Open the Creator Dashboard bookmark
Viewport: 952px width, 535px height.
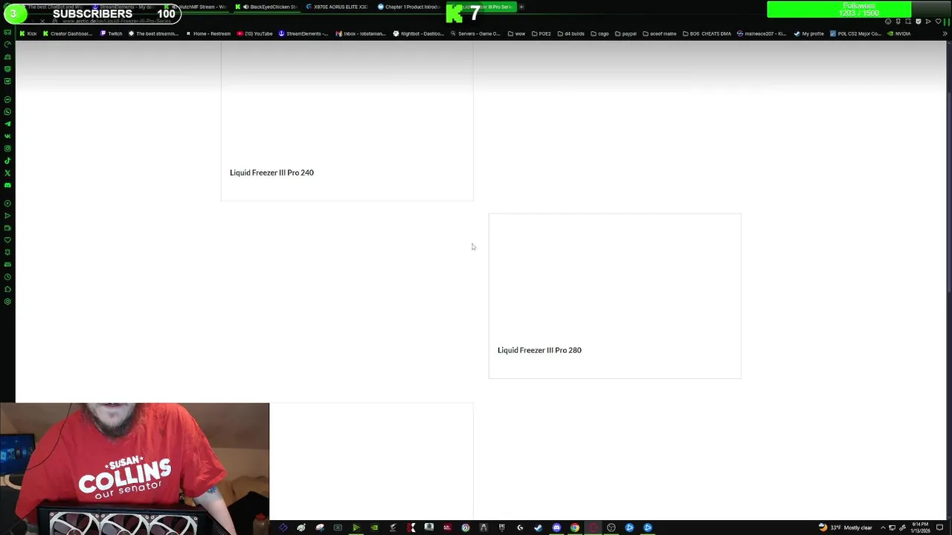68,33
